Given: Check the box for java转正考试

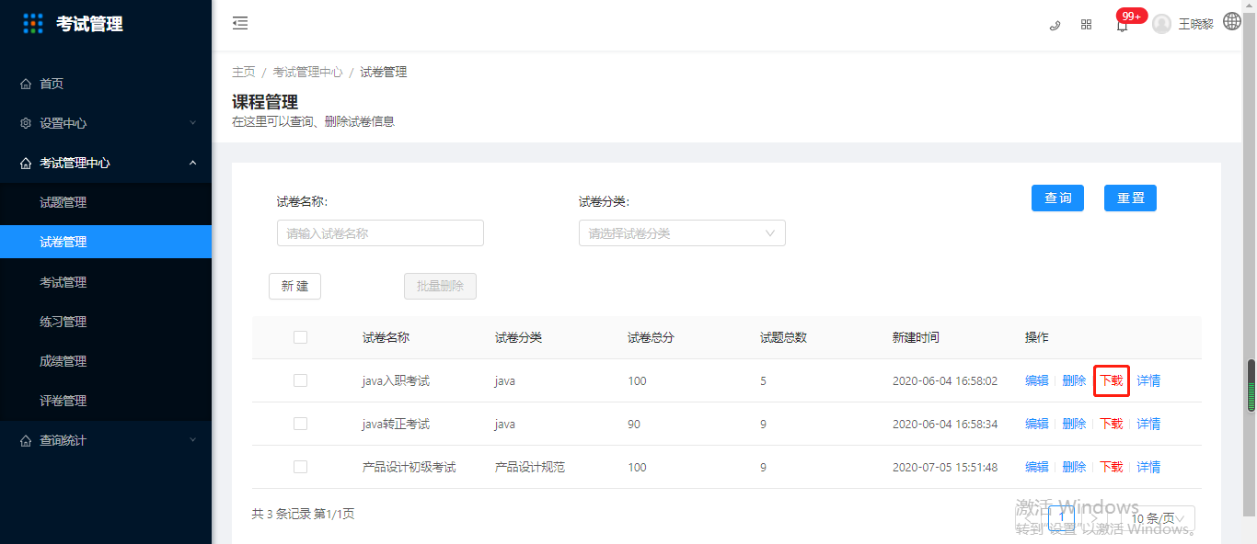Looking at the screenshot, I should click(300, 424).
